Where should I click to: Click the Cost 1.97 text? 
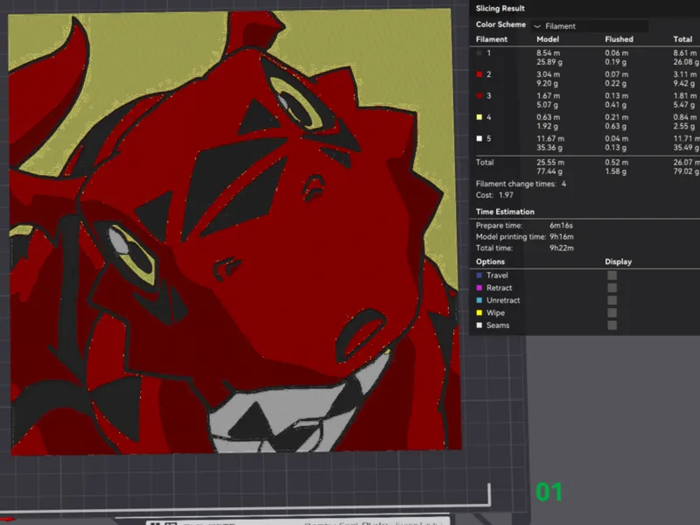pos(494,195)
